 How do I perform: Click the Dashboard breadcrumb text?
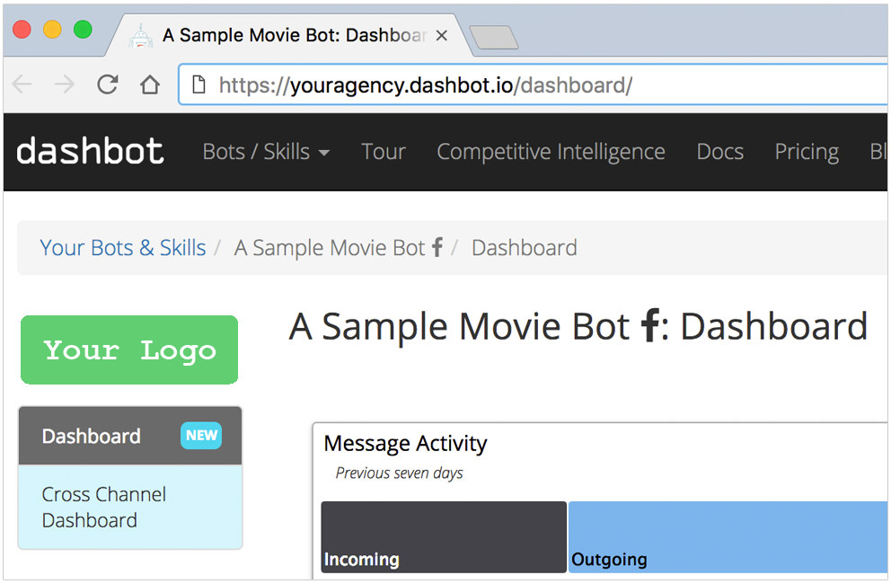(525, 248)
